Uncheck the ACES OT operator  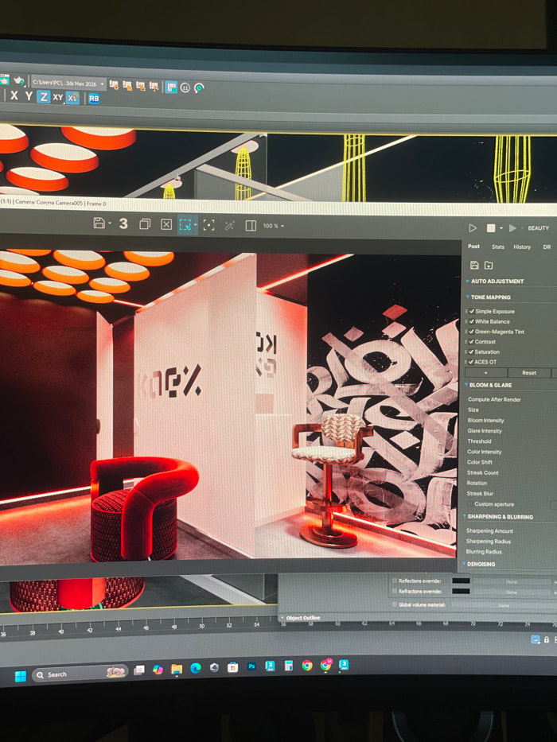(472, 362)
